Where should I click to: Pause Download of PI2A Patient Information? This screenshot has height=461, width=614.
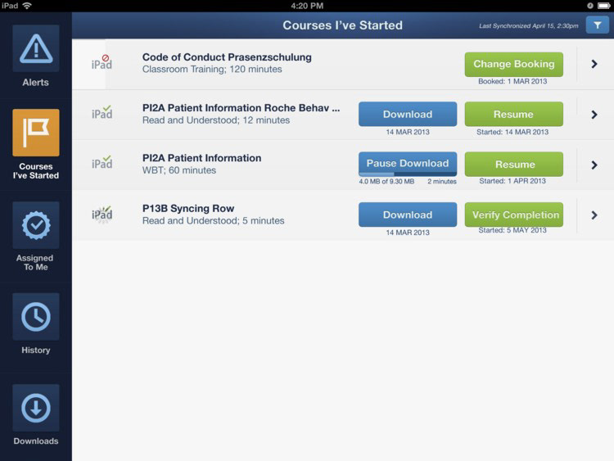pos(408,163)
